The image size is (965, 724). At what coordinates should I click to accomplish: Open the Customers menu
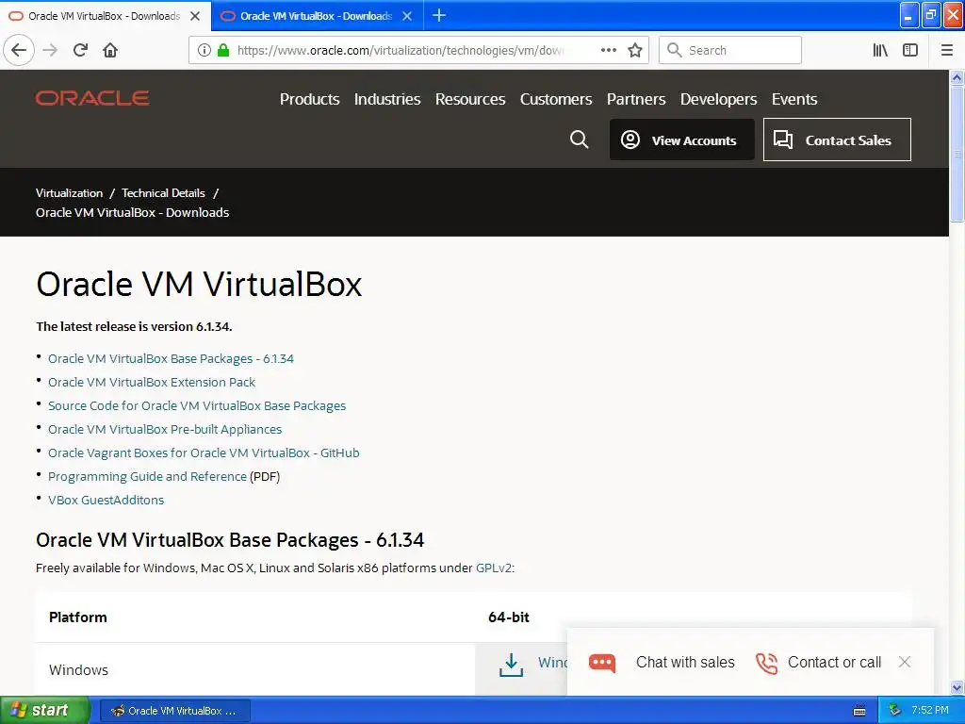[x=556, y=99]
